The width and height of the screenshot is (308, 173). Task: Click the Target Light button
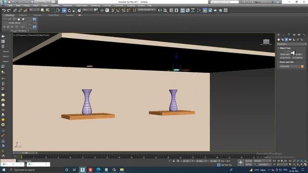pos(285,54)
